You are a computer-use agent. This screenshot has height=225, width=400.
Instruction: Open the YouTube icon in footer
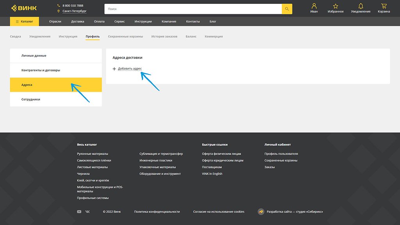click(79, 211)
